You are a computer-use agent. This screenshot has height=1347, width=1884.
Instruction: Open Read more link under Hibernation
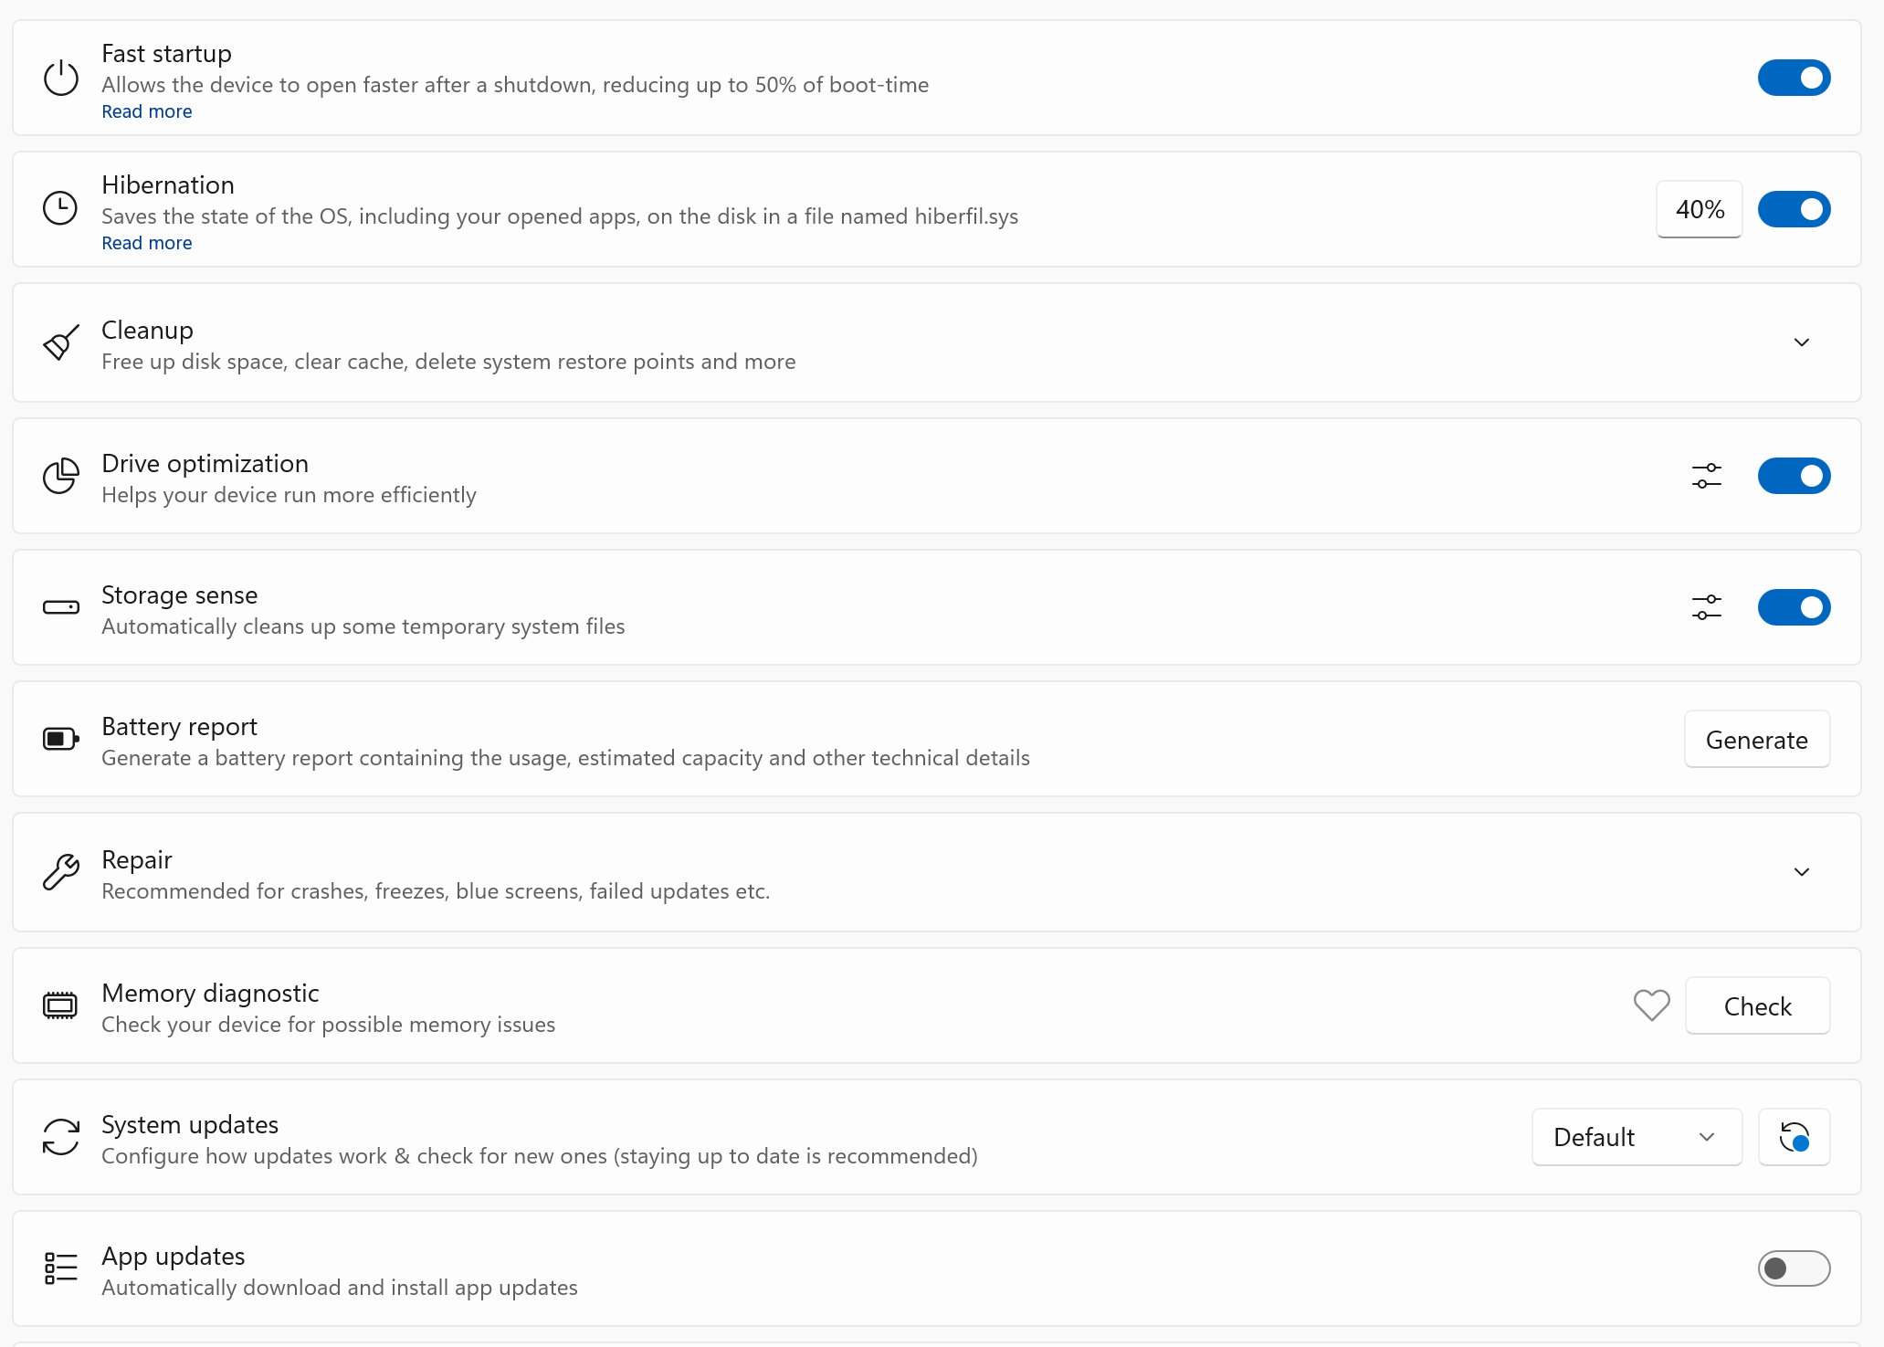[147, 243]
